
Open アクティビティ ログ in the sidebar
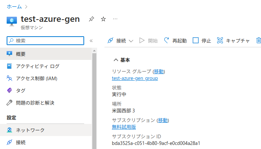[x=46, y=66]
